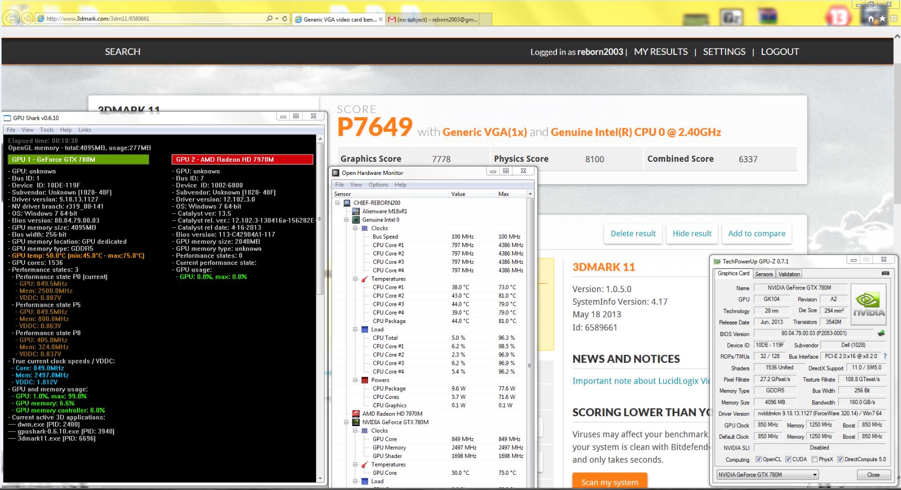The width and height of the screenshot is (901, 490).
Task: Close the Generic VGA video card tab
Action: point(381,19)
